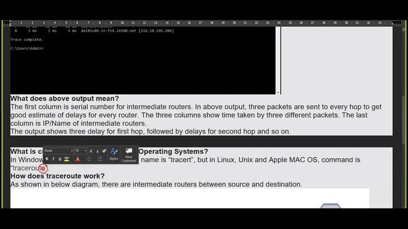
Task: Click the word "traceroute" before the heading
Action: (x=29, y=168)
